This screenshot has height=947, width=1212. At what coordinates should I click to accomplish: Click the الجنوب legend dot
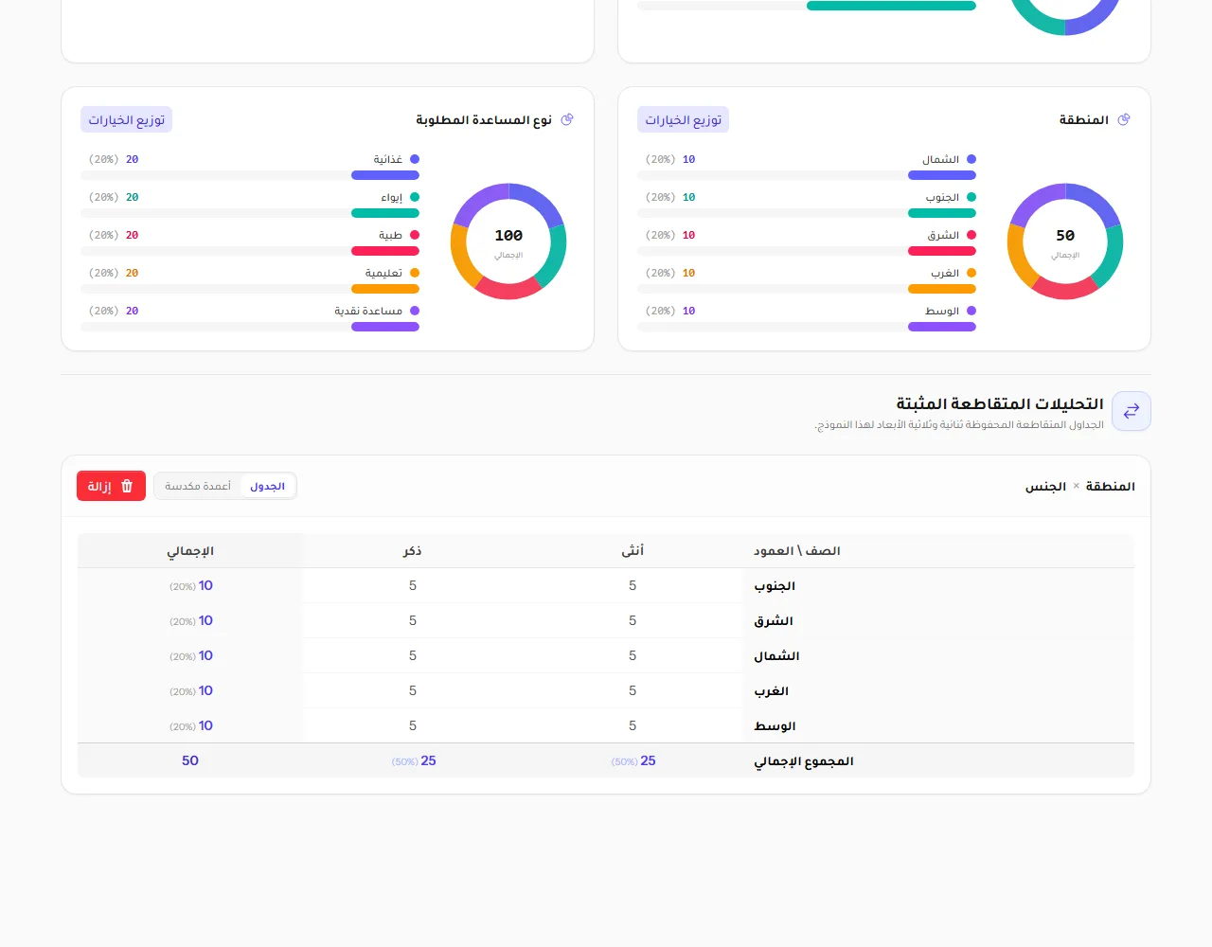click(x=971, y=197)
